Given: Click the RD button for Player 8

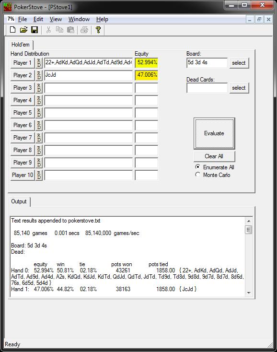Looking at the screenshot, I should coord(39,150).
